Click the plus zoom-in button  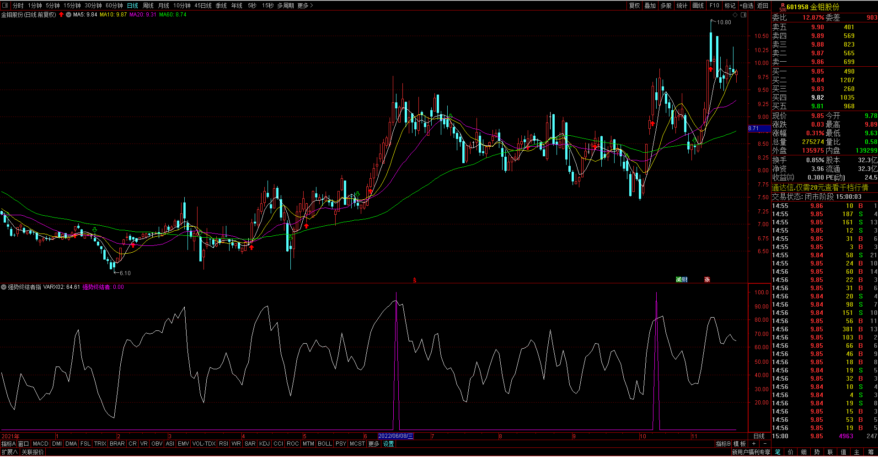(x=754, y=444)
